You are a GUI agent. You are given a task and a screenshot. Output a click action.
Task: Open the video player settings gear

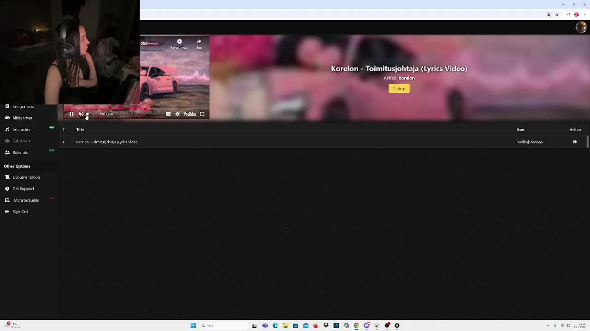point(177,114)
